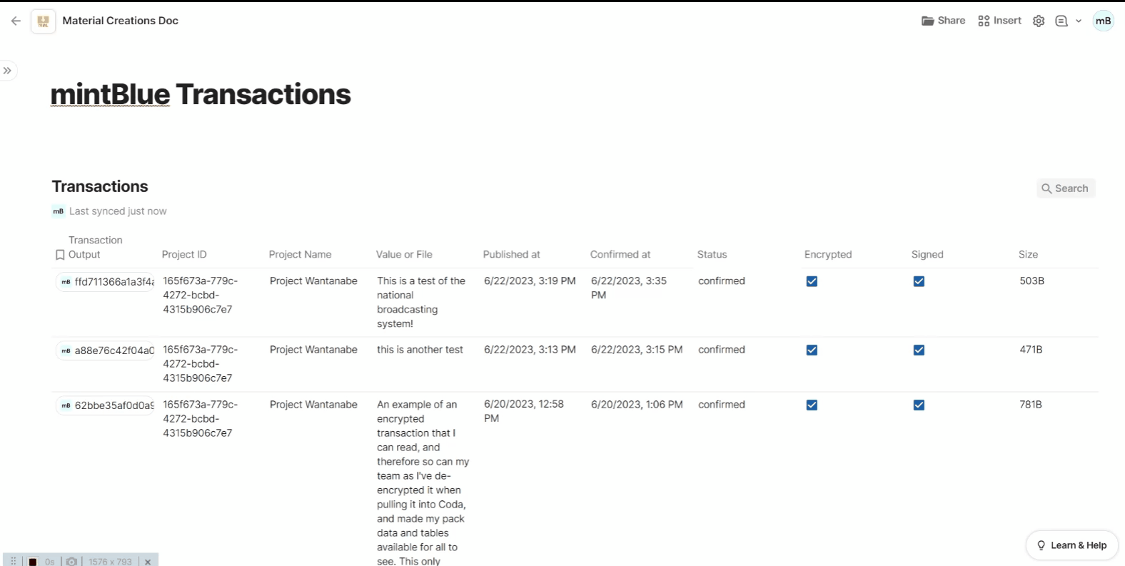
Task: Expand the sidebar with double chevron
Action: click(x=7, y=70)
